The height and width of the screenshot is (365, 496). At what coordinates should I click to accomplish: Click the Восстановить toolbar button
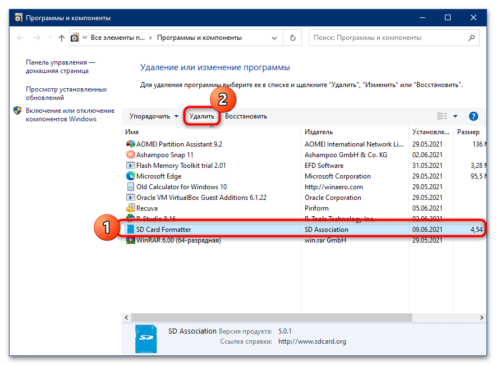tap(246, 116)
